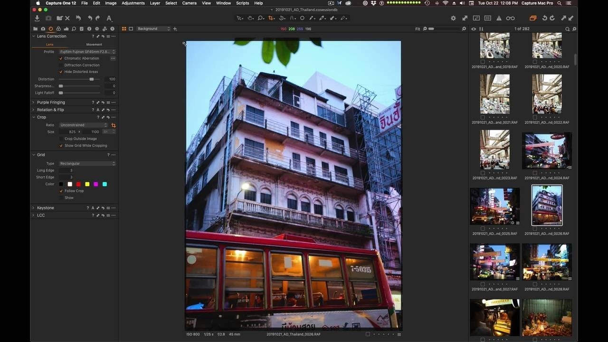Screen dimensions: 608x342
Task: Disable the Chromatic Aberration checkbox
Action: click(x=61, y=58)
